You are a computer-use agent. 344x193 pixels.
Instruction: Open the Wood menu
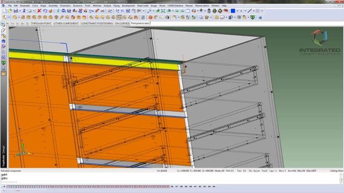tap(162, 6)
